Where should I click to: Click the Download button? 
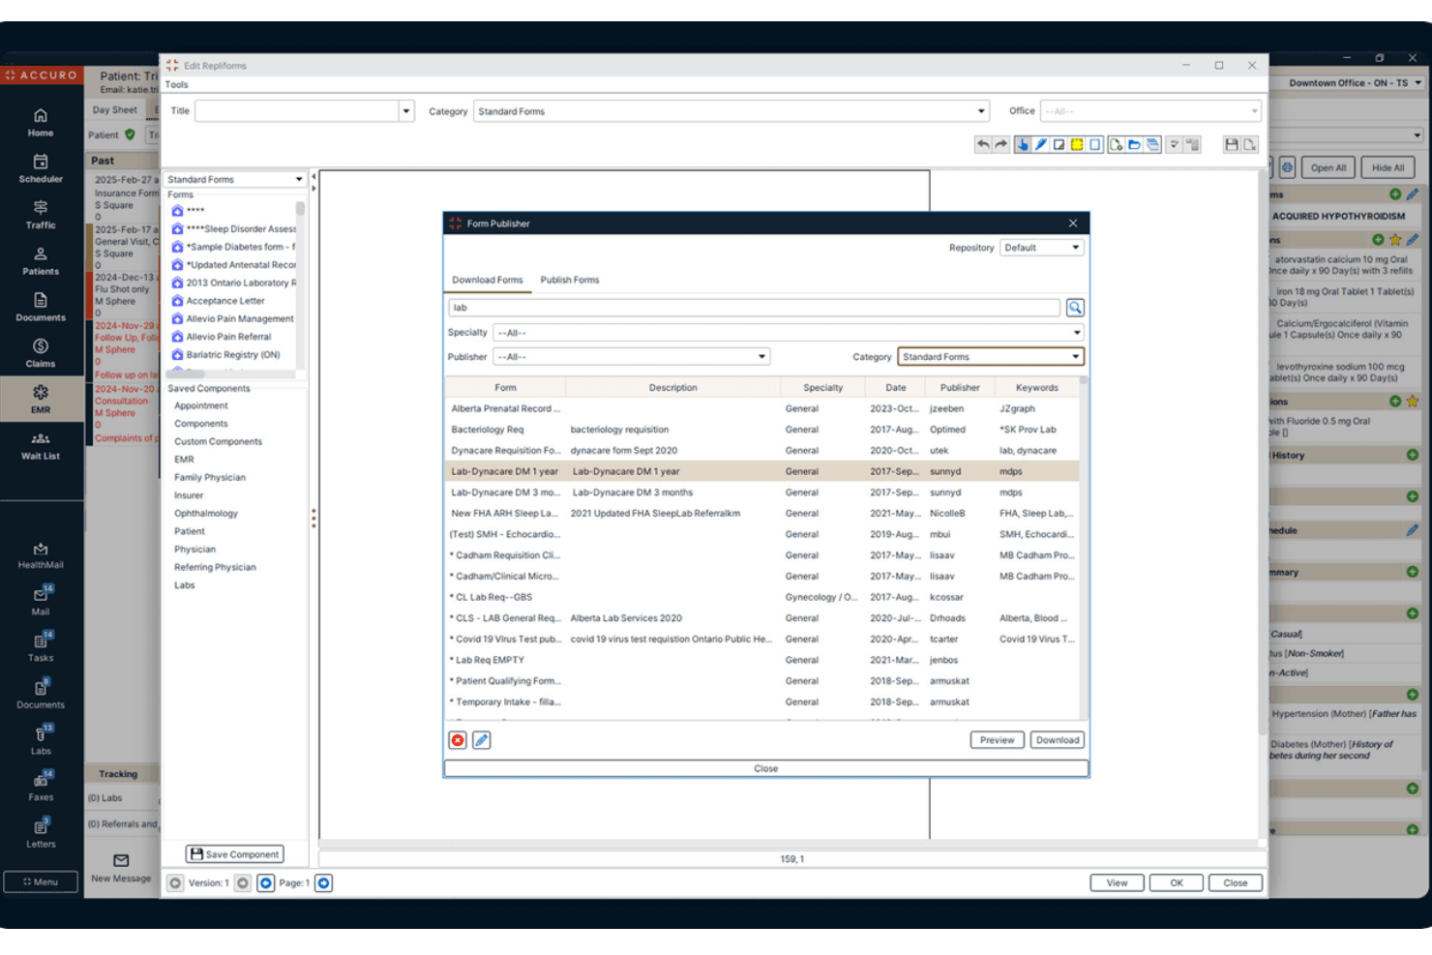click(x=1058, y=740)
